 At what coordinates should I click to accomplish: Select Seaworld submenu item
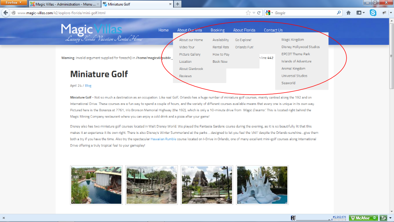coord(288,83)
